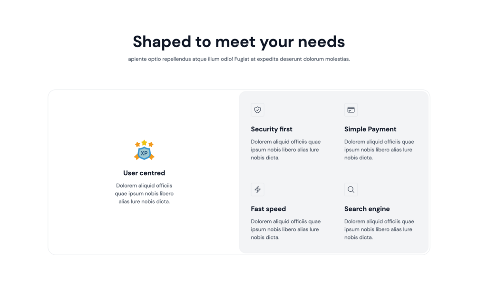The image size is (478, 286).
Task: Open the "Simple Payment" feature title
Action: tap(371, 129)
